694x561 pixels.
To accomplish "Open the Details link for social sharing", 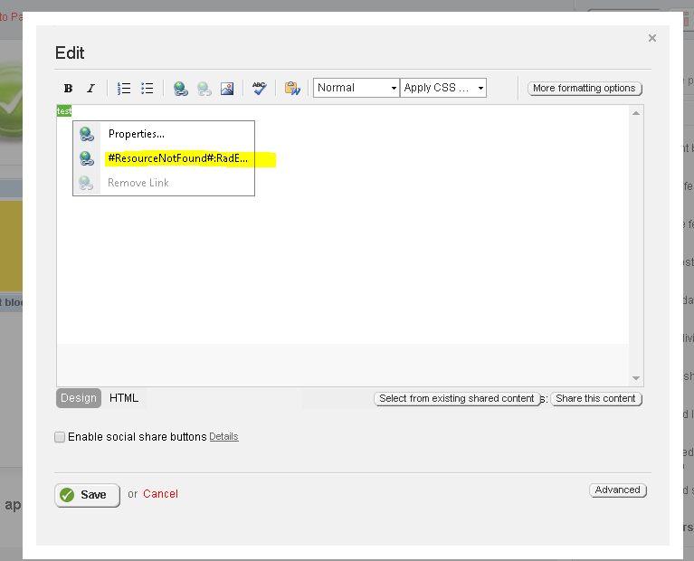I will pos(223,436).
